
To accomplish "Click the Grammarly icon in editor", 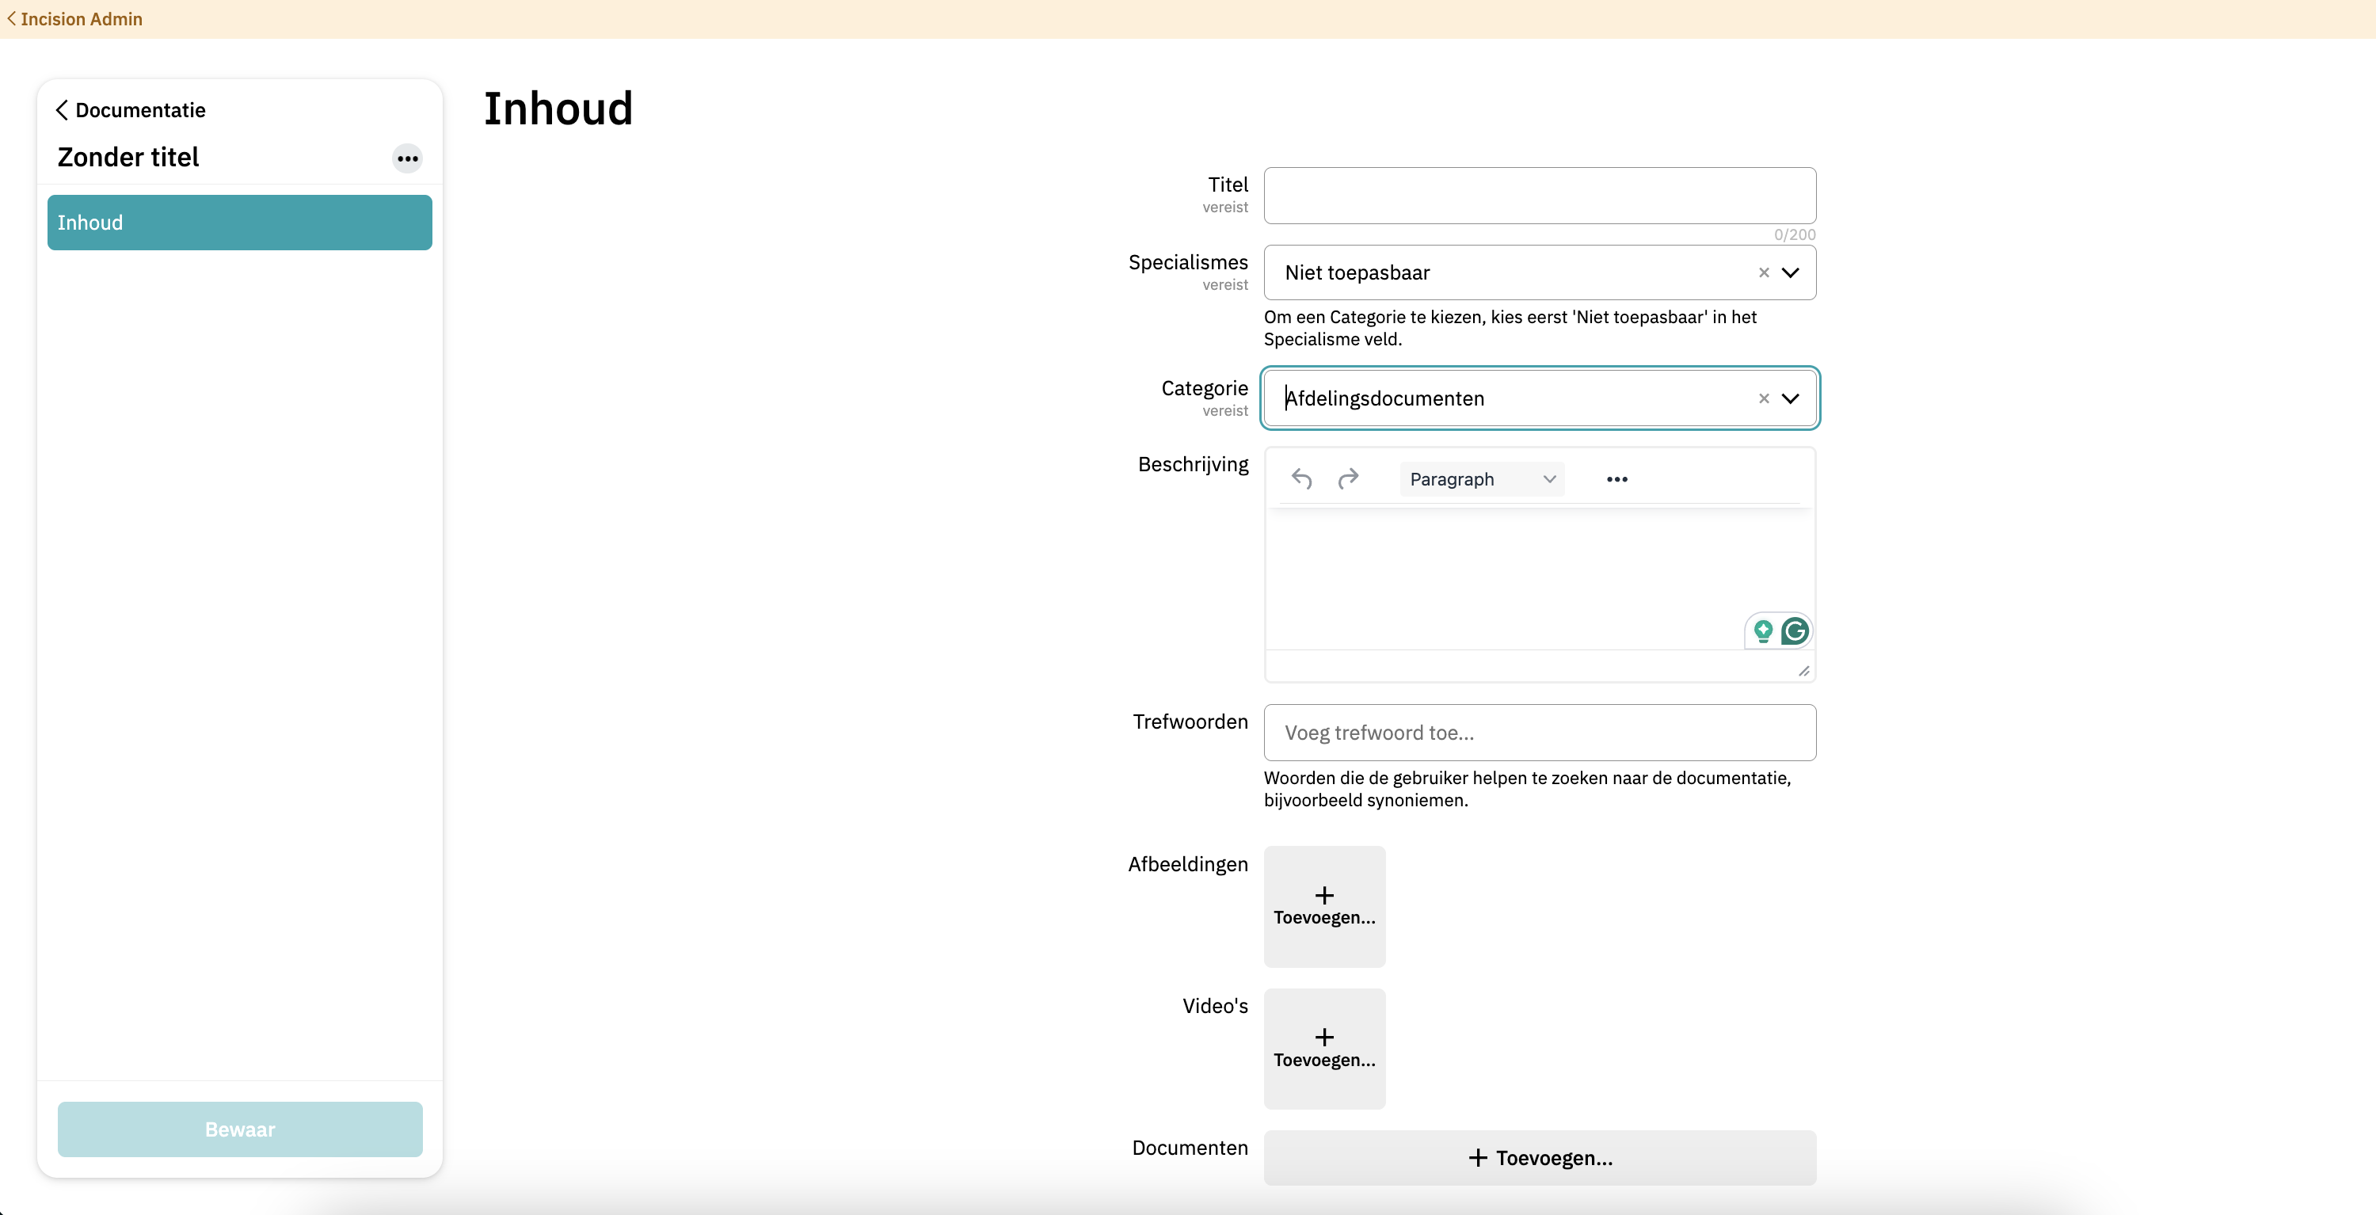I will [1795, 631].
